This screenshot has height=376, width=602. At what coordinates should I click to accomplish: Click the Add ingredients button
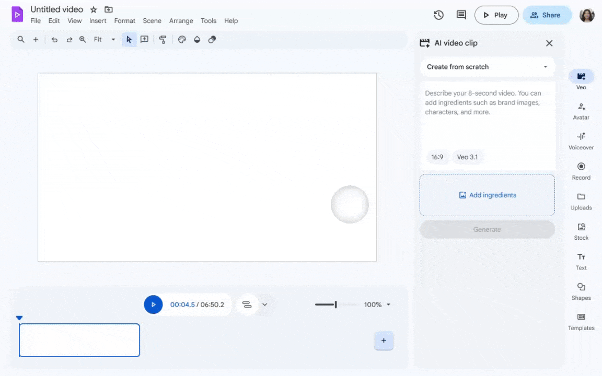pos(487,195)
